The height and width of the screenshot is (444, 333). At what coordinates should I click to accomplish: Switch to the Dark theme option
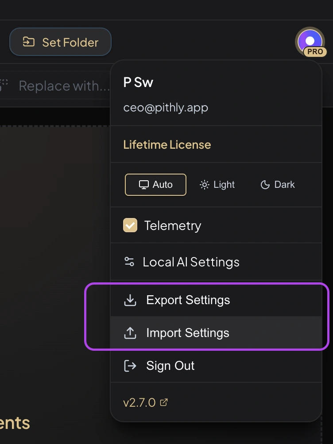point(277,184)
